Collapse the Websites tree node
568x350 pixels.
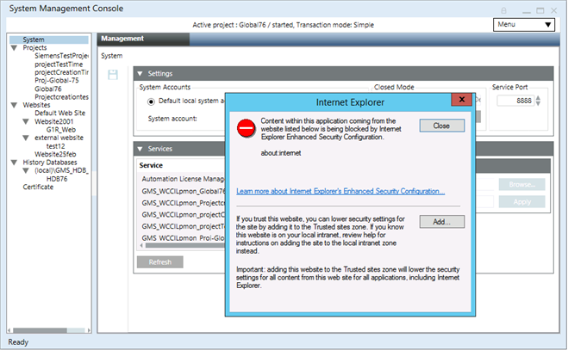(14, 104)
